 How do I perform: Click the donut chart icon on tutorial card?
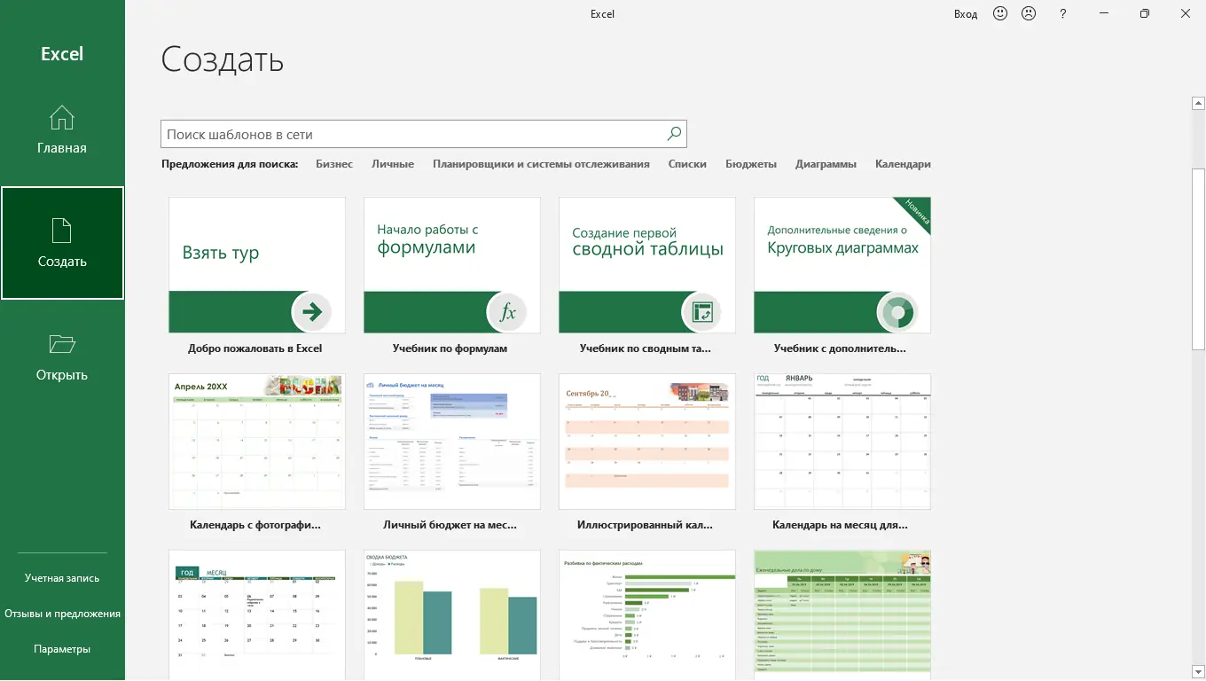pos(897,311)
